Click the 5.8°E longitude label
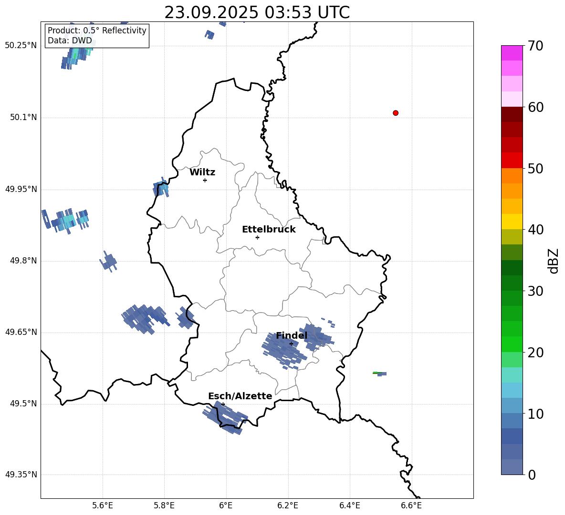This screenshot has width=565, height=515. 164,505
